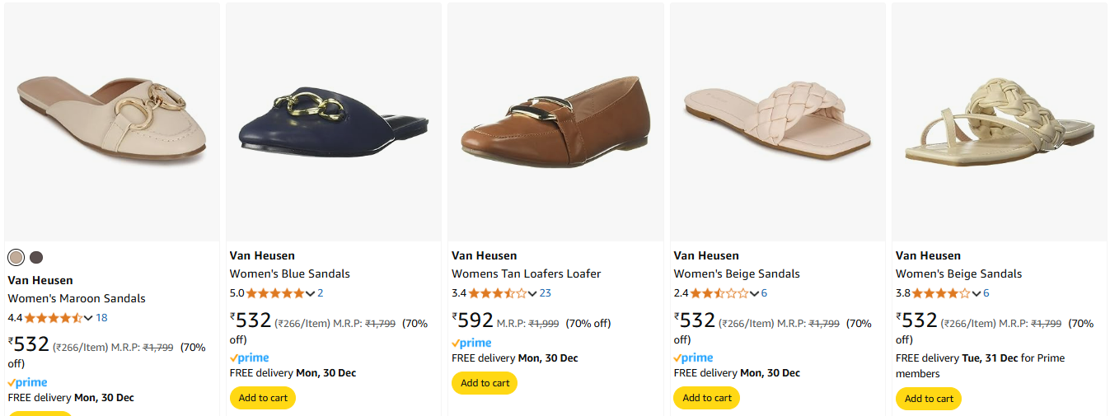The height and width of the screenshot is (416, 1110).
Task: Expand rating chevron next to 23 reviews
Action: click(532, 293)
